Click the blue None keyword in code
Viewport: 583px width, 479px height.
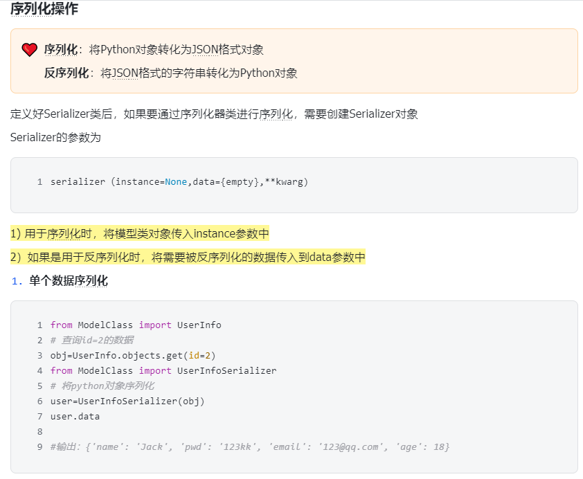click(x=176, y=182)
